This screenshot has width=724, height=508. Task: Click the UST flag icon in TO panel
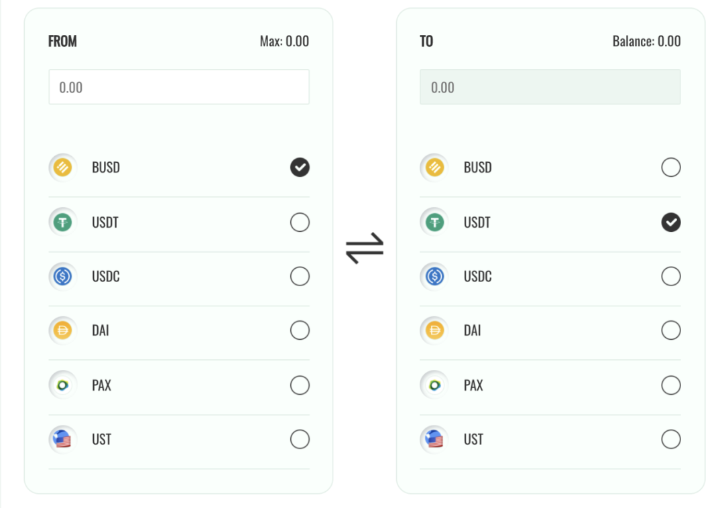(434, 439)
